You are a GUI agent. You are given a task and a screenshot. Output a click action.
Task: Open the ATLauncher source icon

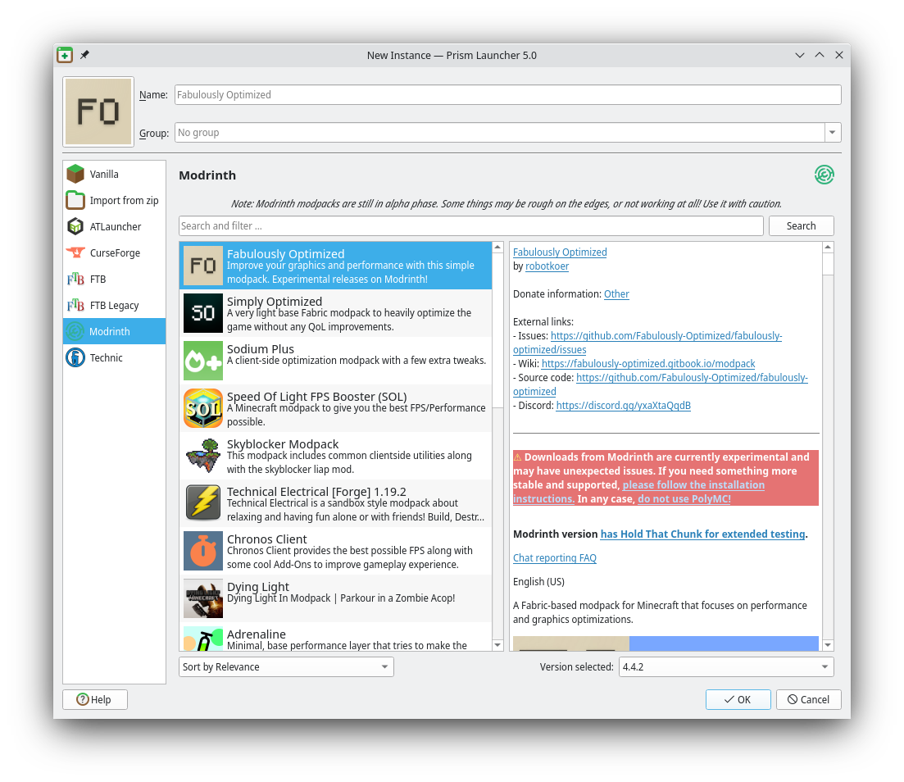[x=75, y=226]
